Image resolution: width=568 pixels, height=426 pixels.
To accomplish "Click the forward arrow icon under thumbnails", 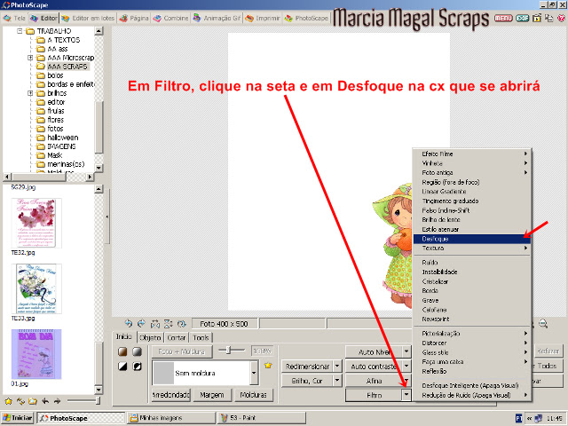I will tap(57, 401).
